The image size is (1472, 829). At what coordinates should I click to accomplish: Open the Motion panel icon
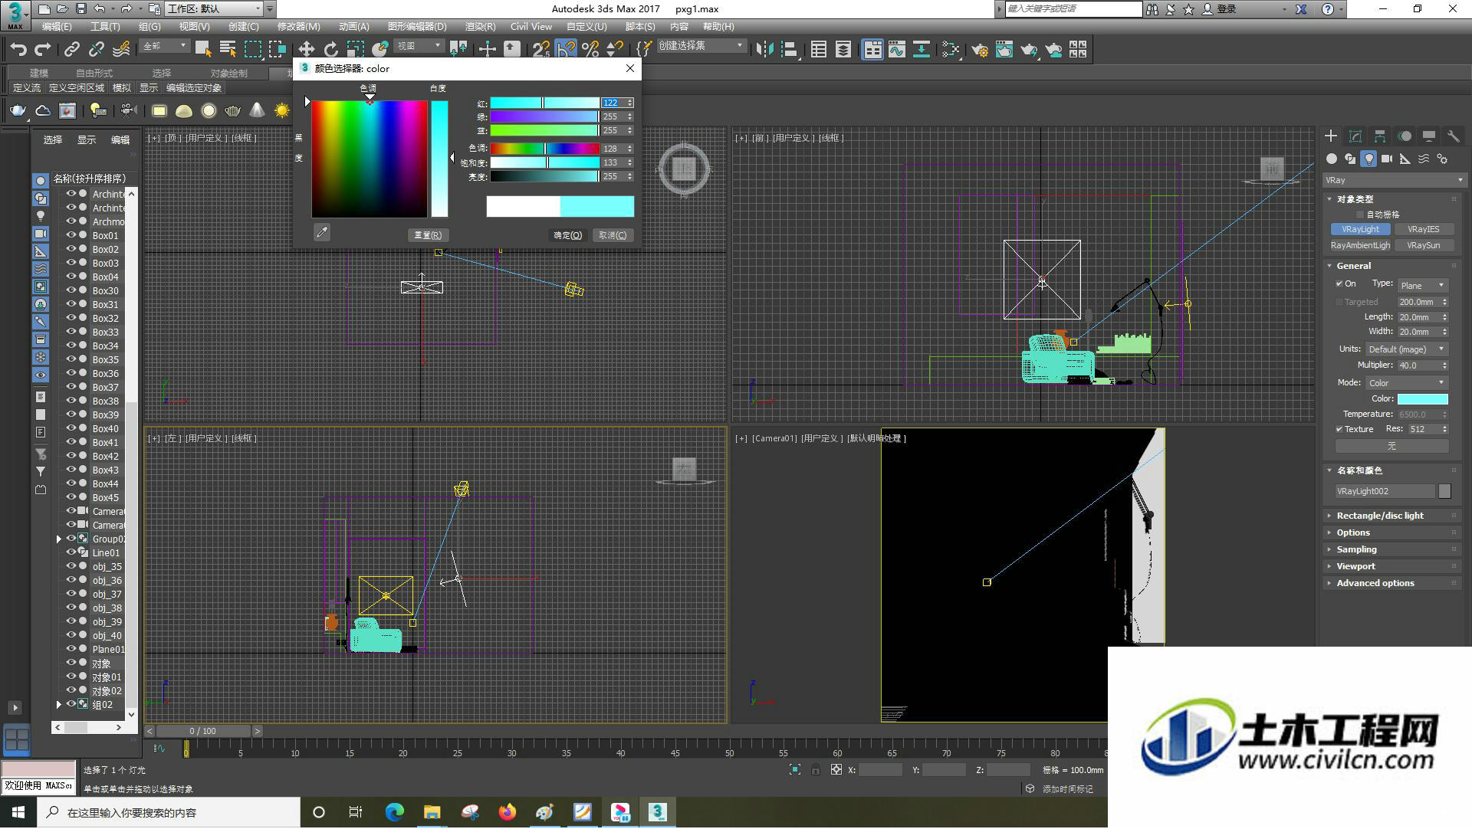(1405, 136)
